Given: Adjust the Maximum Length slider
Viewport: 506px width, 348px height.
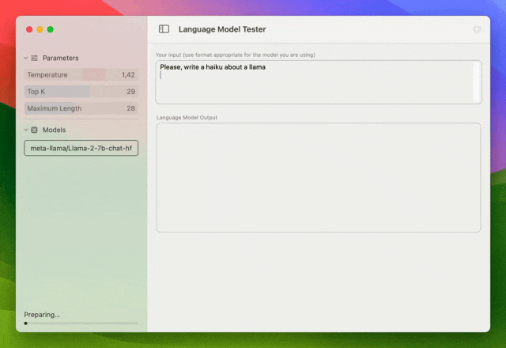Looking at the screenshot, I should coord(81,108).
